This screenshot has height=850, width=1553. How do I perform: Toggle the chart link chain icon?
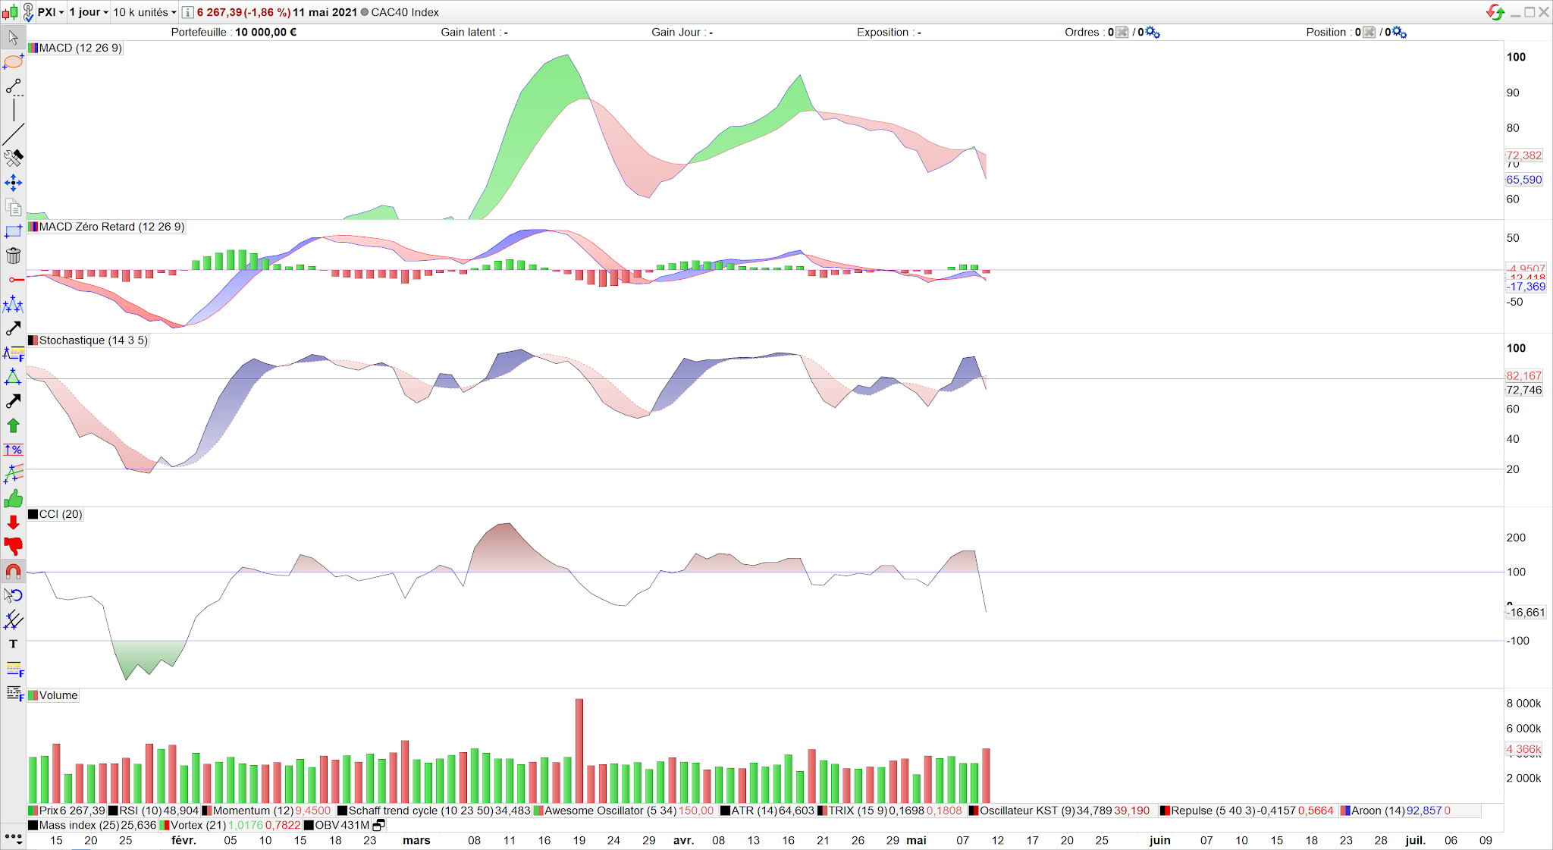pos(28,12)
